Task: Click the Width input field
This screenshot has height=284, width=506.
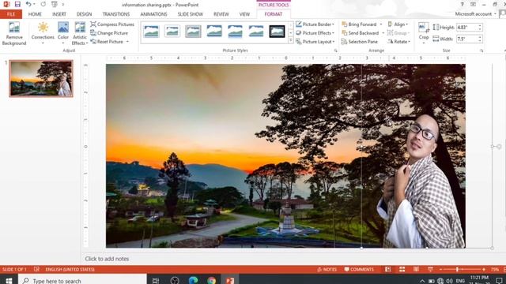Action: (x=467, y=39)
